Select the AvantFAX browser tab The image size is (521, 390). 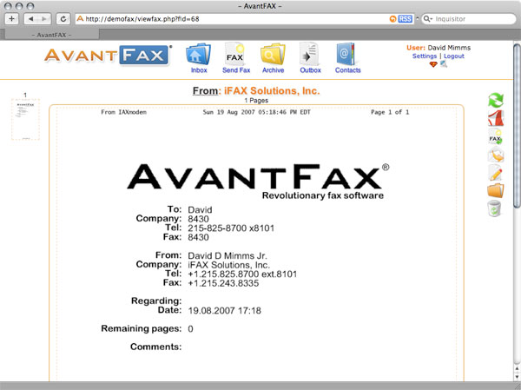[51, 35]
